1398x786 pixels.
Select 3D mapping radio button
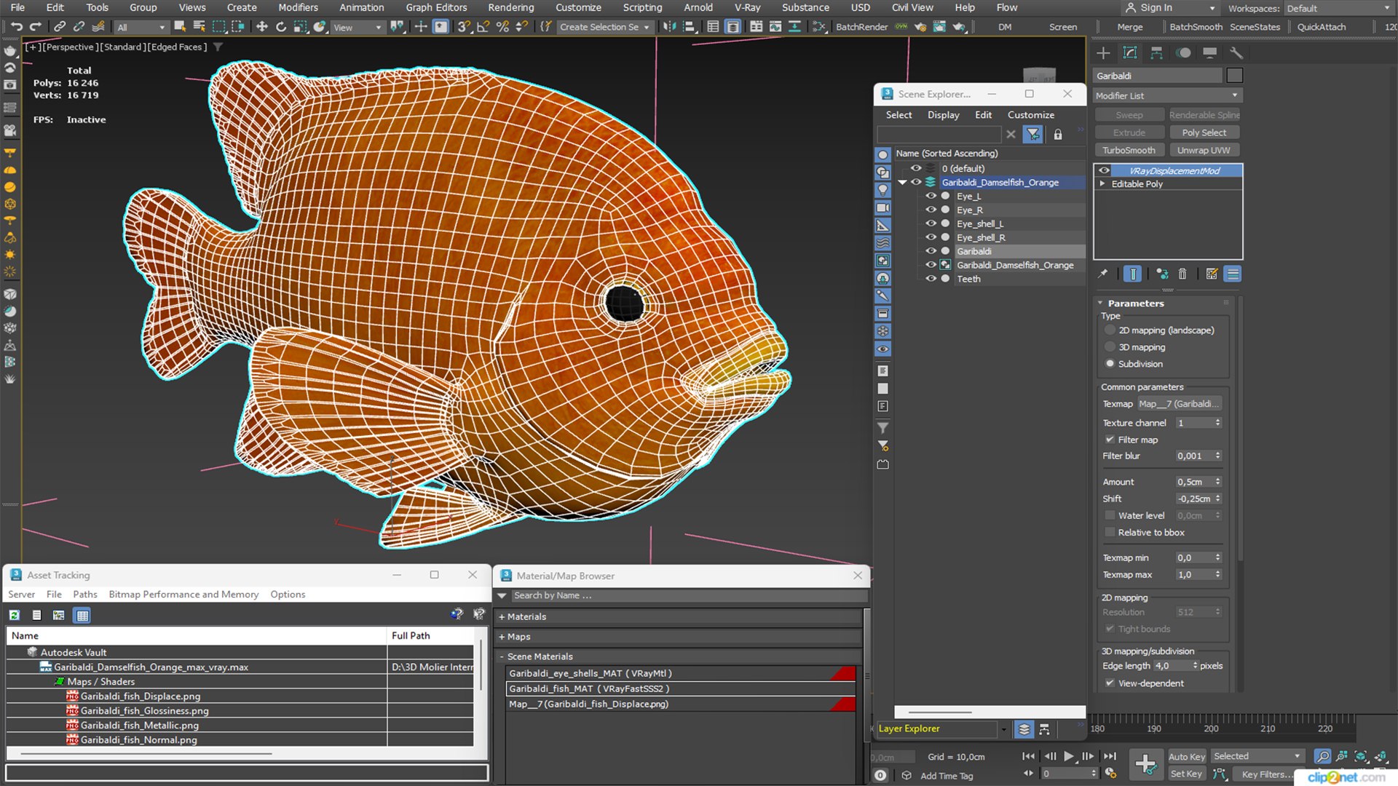click(x=1110, y=347)
